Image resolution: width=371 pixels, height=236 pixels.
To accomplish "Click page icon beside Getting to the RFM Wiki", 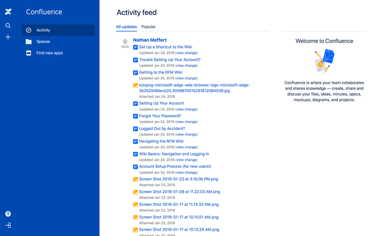I will tap(136, 73).
